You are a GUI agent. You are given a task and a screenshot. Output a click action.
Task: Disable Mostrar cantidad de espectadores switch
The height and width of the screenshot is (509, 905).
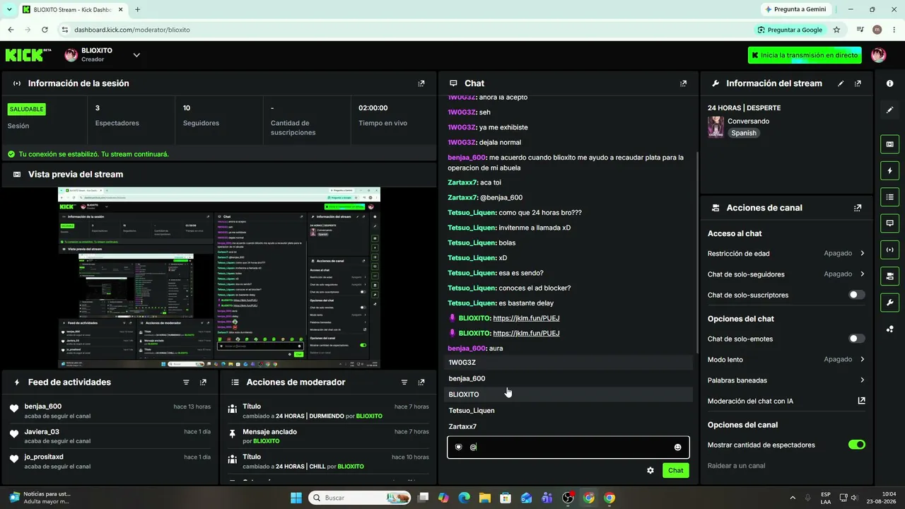856,445
